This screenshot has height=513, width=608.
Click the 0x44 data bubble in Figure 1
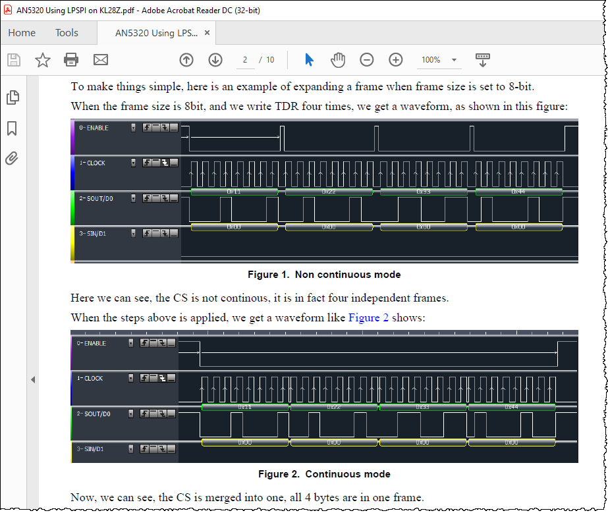(519, 192)
